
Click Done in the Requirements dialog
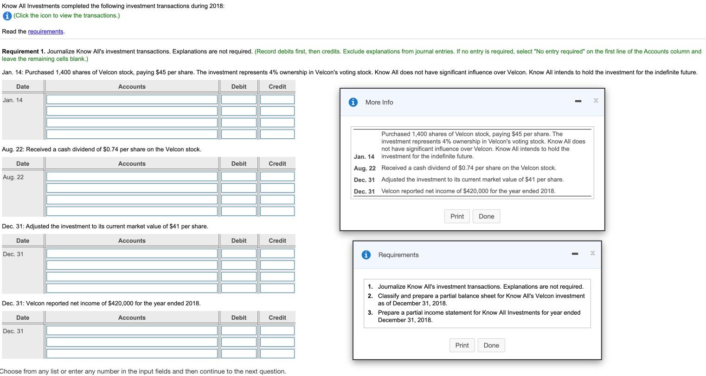click(x=491, y=345)
